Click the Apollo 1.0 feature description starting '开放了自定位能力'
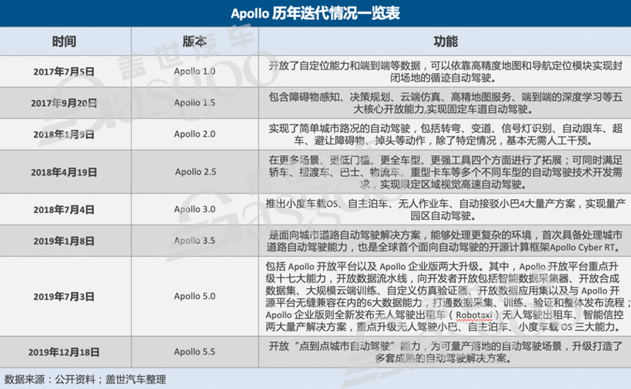 click(x=445, y=71)
